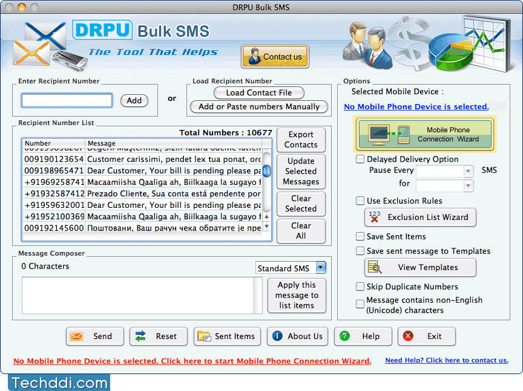Click the Clear Selected button

301,204
